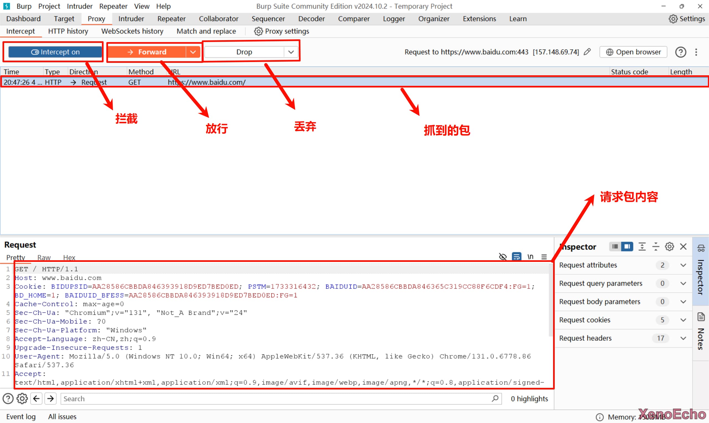
Task: Close the Inspector panel with X icon
Action: (683, 247)
